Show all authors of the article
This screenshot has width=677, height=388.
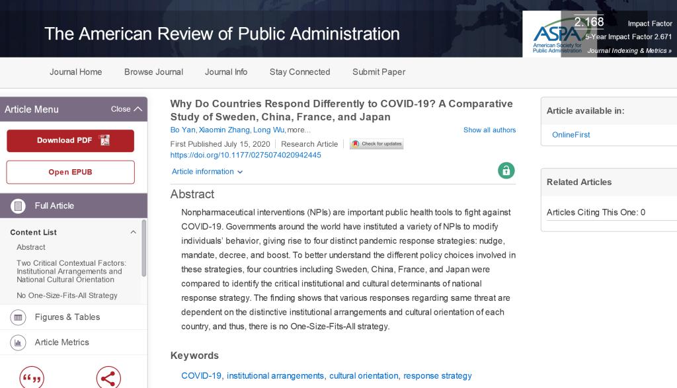[x=489, y=130]
